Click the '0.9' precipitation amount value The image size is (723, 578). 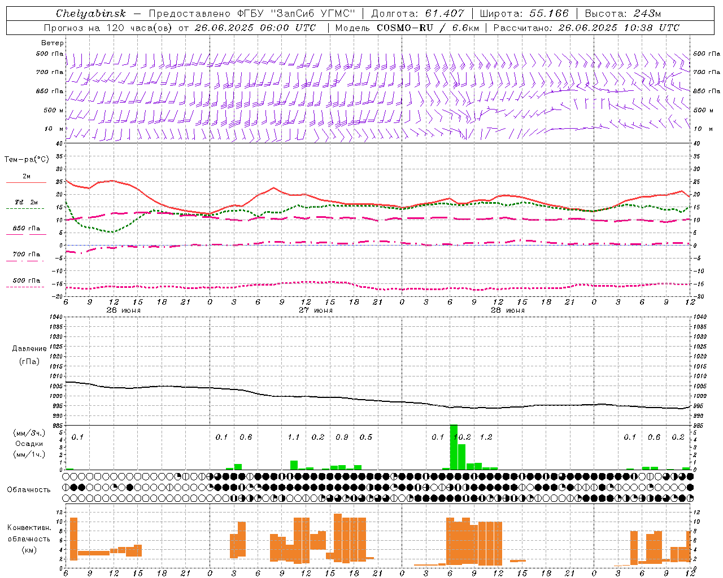point(342,437)
